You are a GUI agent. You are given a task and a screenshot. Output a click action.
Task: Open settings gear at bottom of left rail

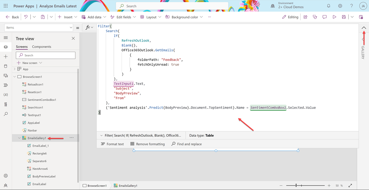6,176
